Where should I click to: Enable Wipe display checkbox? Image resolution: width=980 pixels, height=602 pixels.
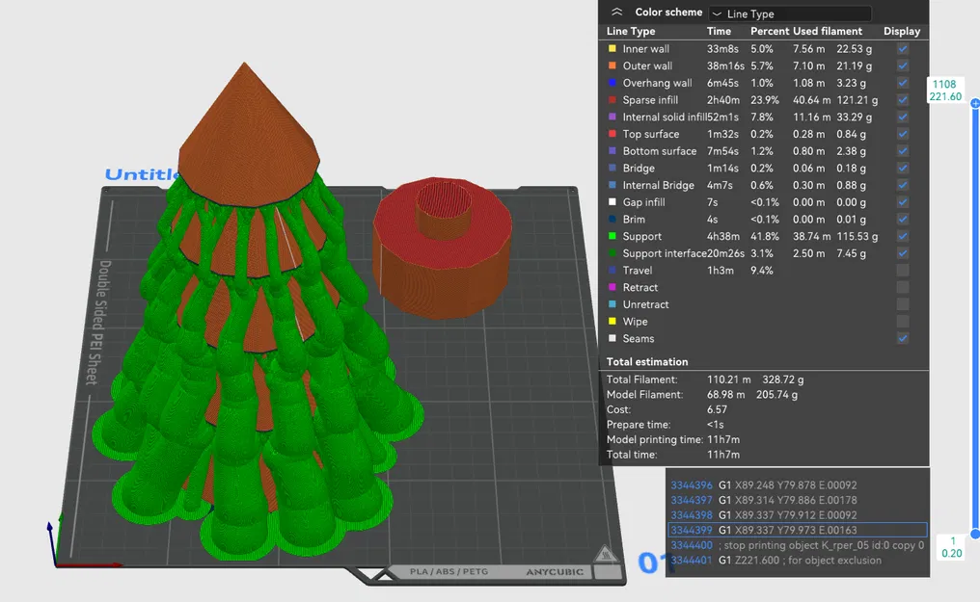[903, 322]
